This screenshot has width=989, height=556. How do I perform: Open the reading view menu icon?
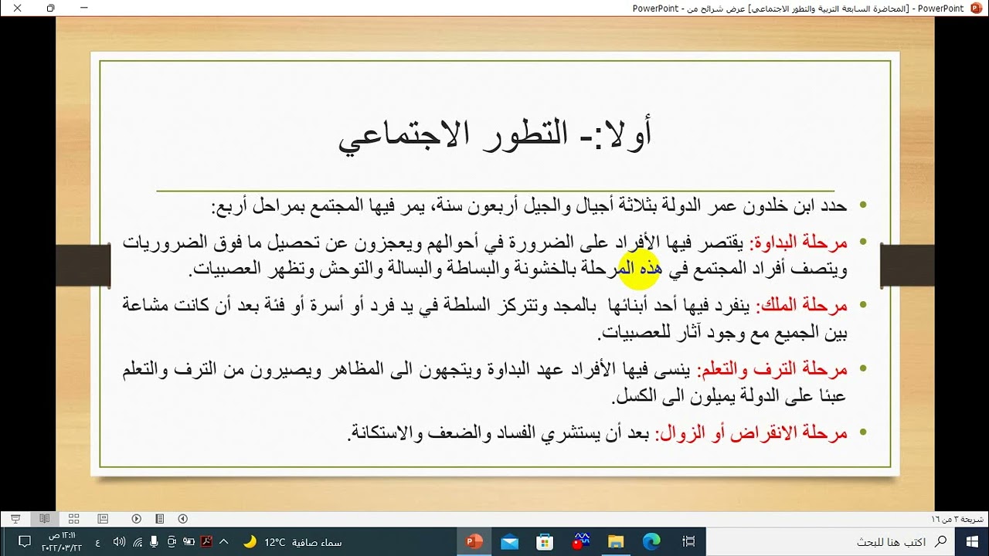click(160, 519)
